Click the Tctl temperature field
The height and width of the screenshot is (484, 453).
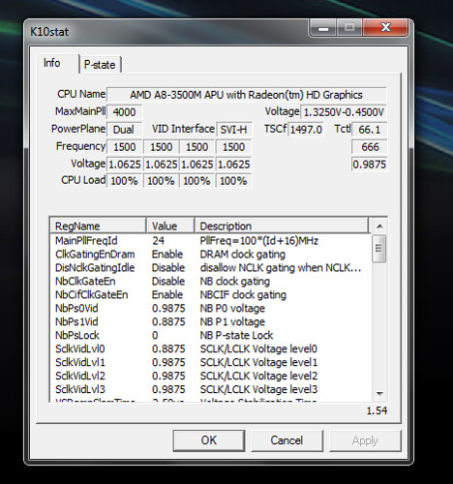tap(369, 130)
